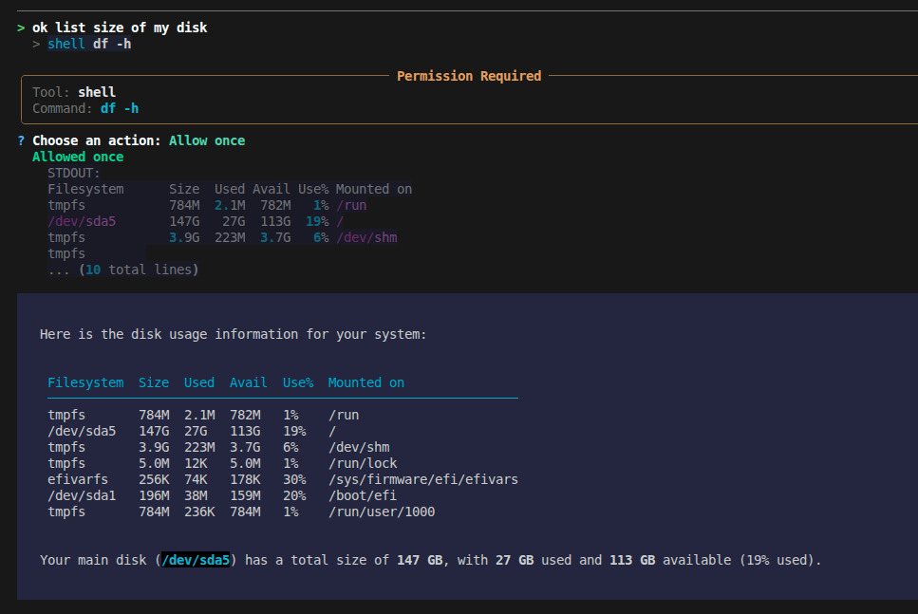Image resolution: width=918 pixels, height=614 pixels.
Task: Click the green prompt arrow at top
Action: pos(21,28)
